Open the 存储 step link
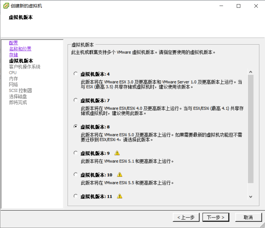The height and width of the screenshot is (228, 265). coord(13,55)
